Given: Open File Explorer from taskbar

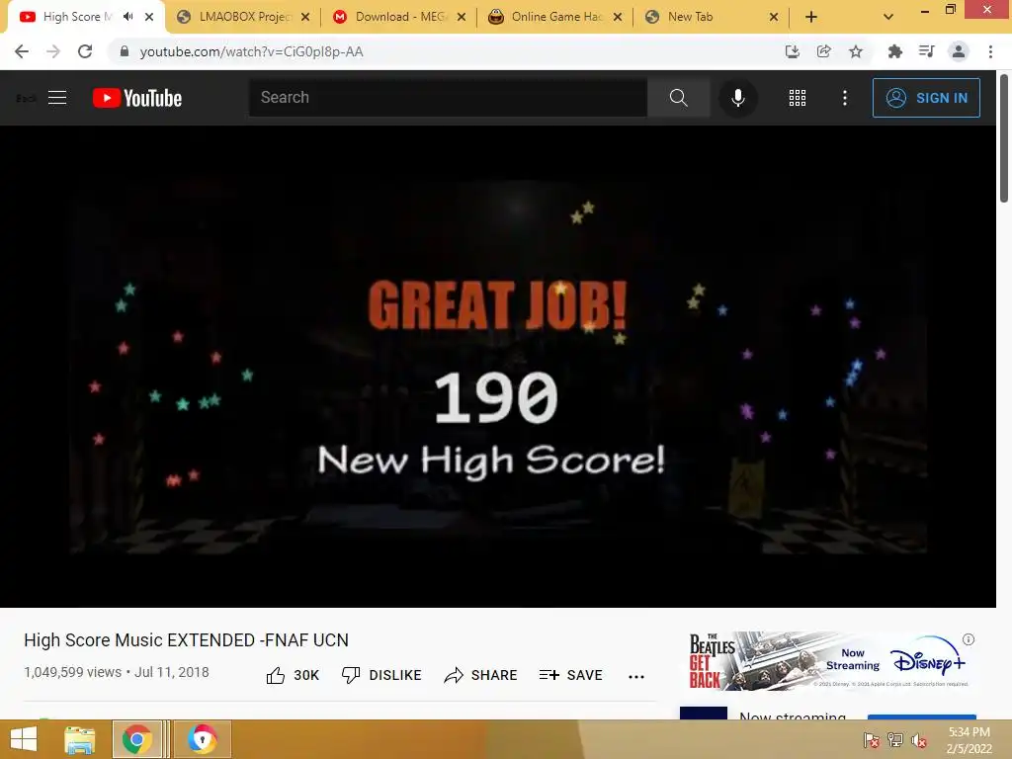Looking at the screenshot, I should [80, 739].
